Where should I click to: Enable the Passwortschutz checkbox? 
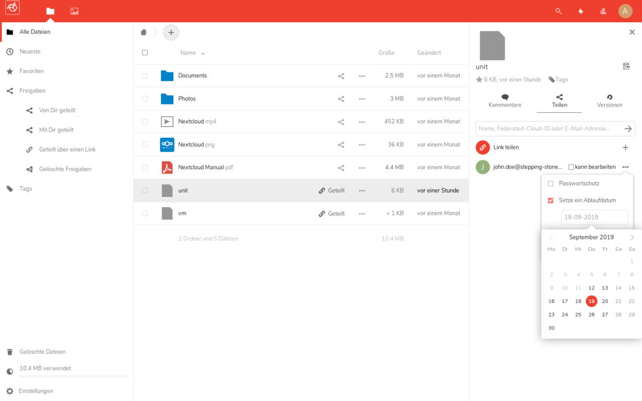click(x=550, y=183)
